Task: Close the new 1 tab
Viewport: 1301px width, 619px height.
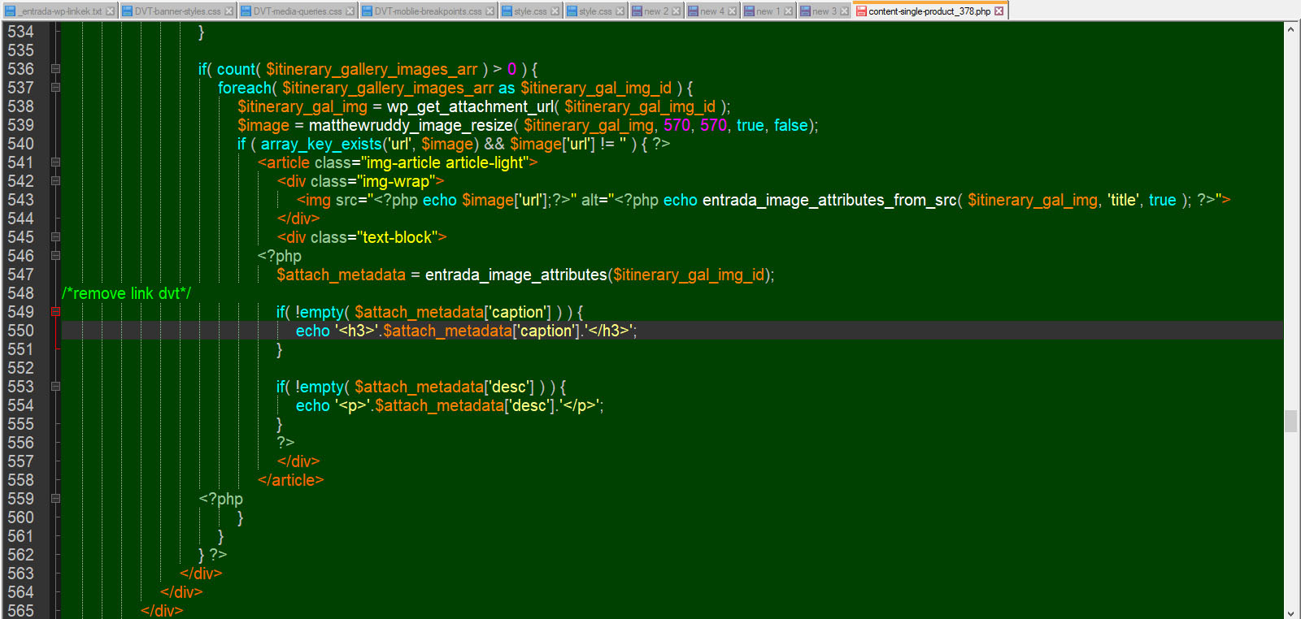Action: pyautogui.click(x=789, y=11)
